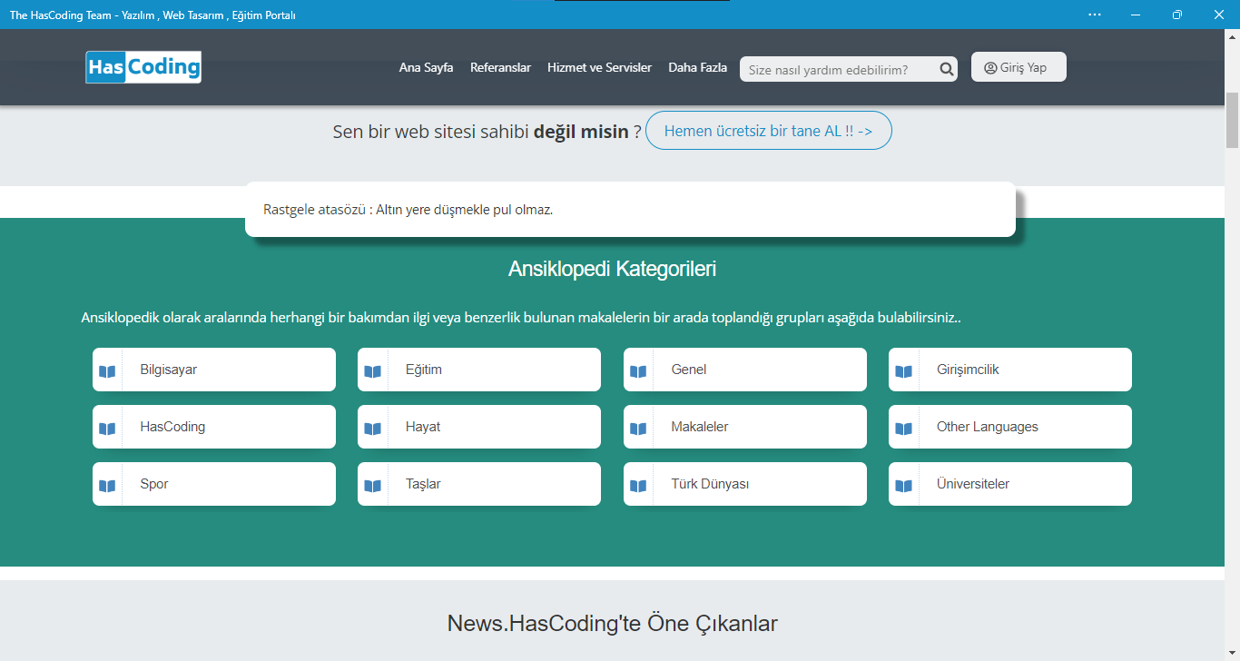This screenshot has height=661, width=1240.
Task: Click Hemen ücretsiz bir tane AL button
Action: (769, 131)
